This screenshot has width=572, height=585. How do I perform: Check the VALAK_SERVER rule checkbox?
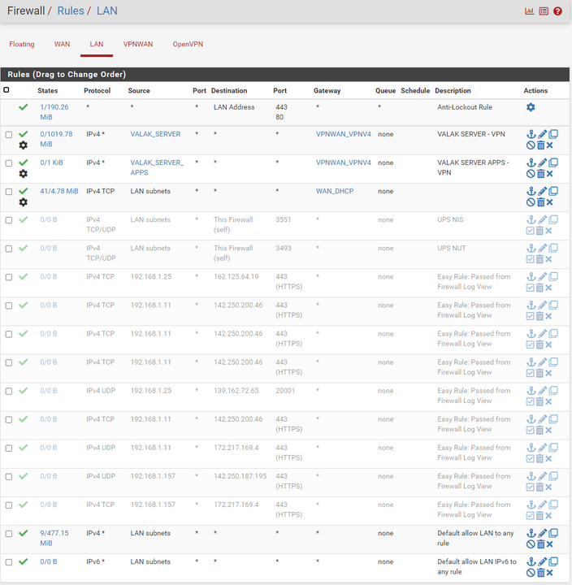(x=9, y=135)
